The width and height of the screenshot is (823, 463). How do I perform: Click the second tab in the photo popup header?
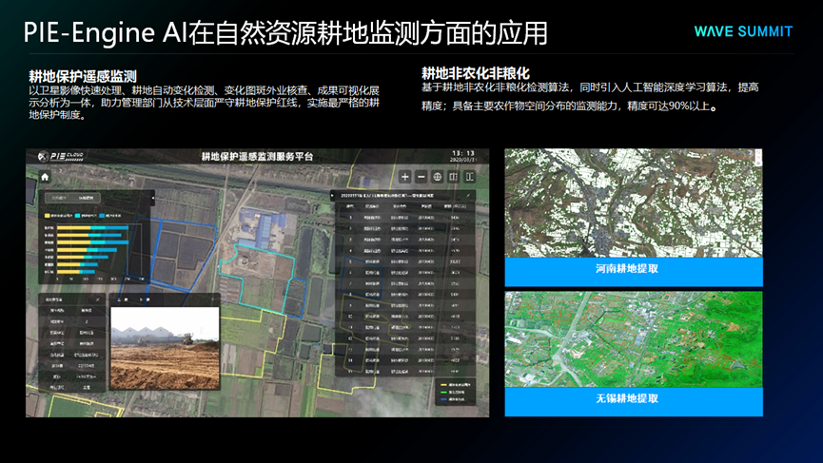(144, 299)
